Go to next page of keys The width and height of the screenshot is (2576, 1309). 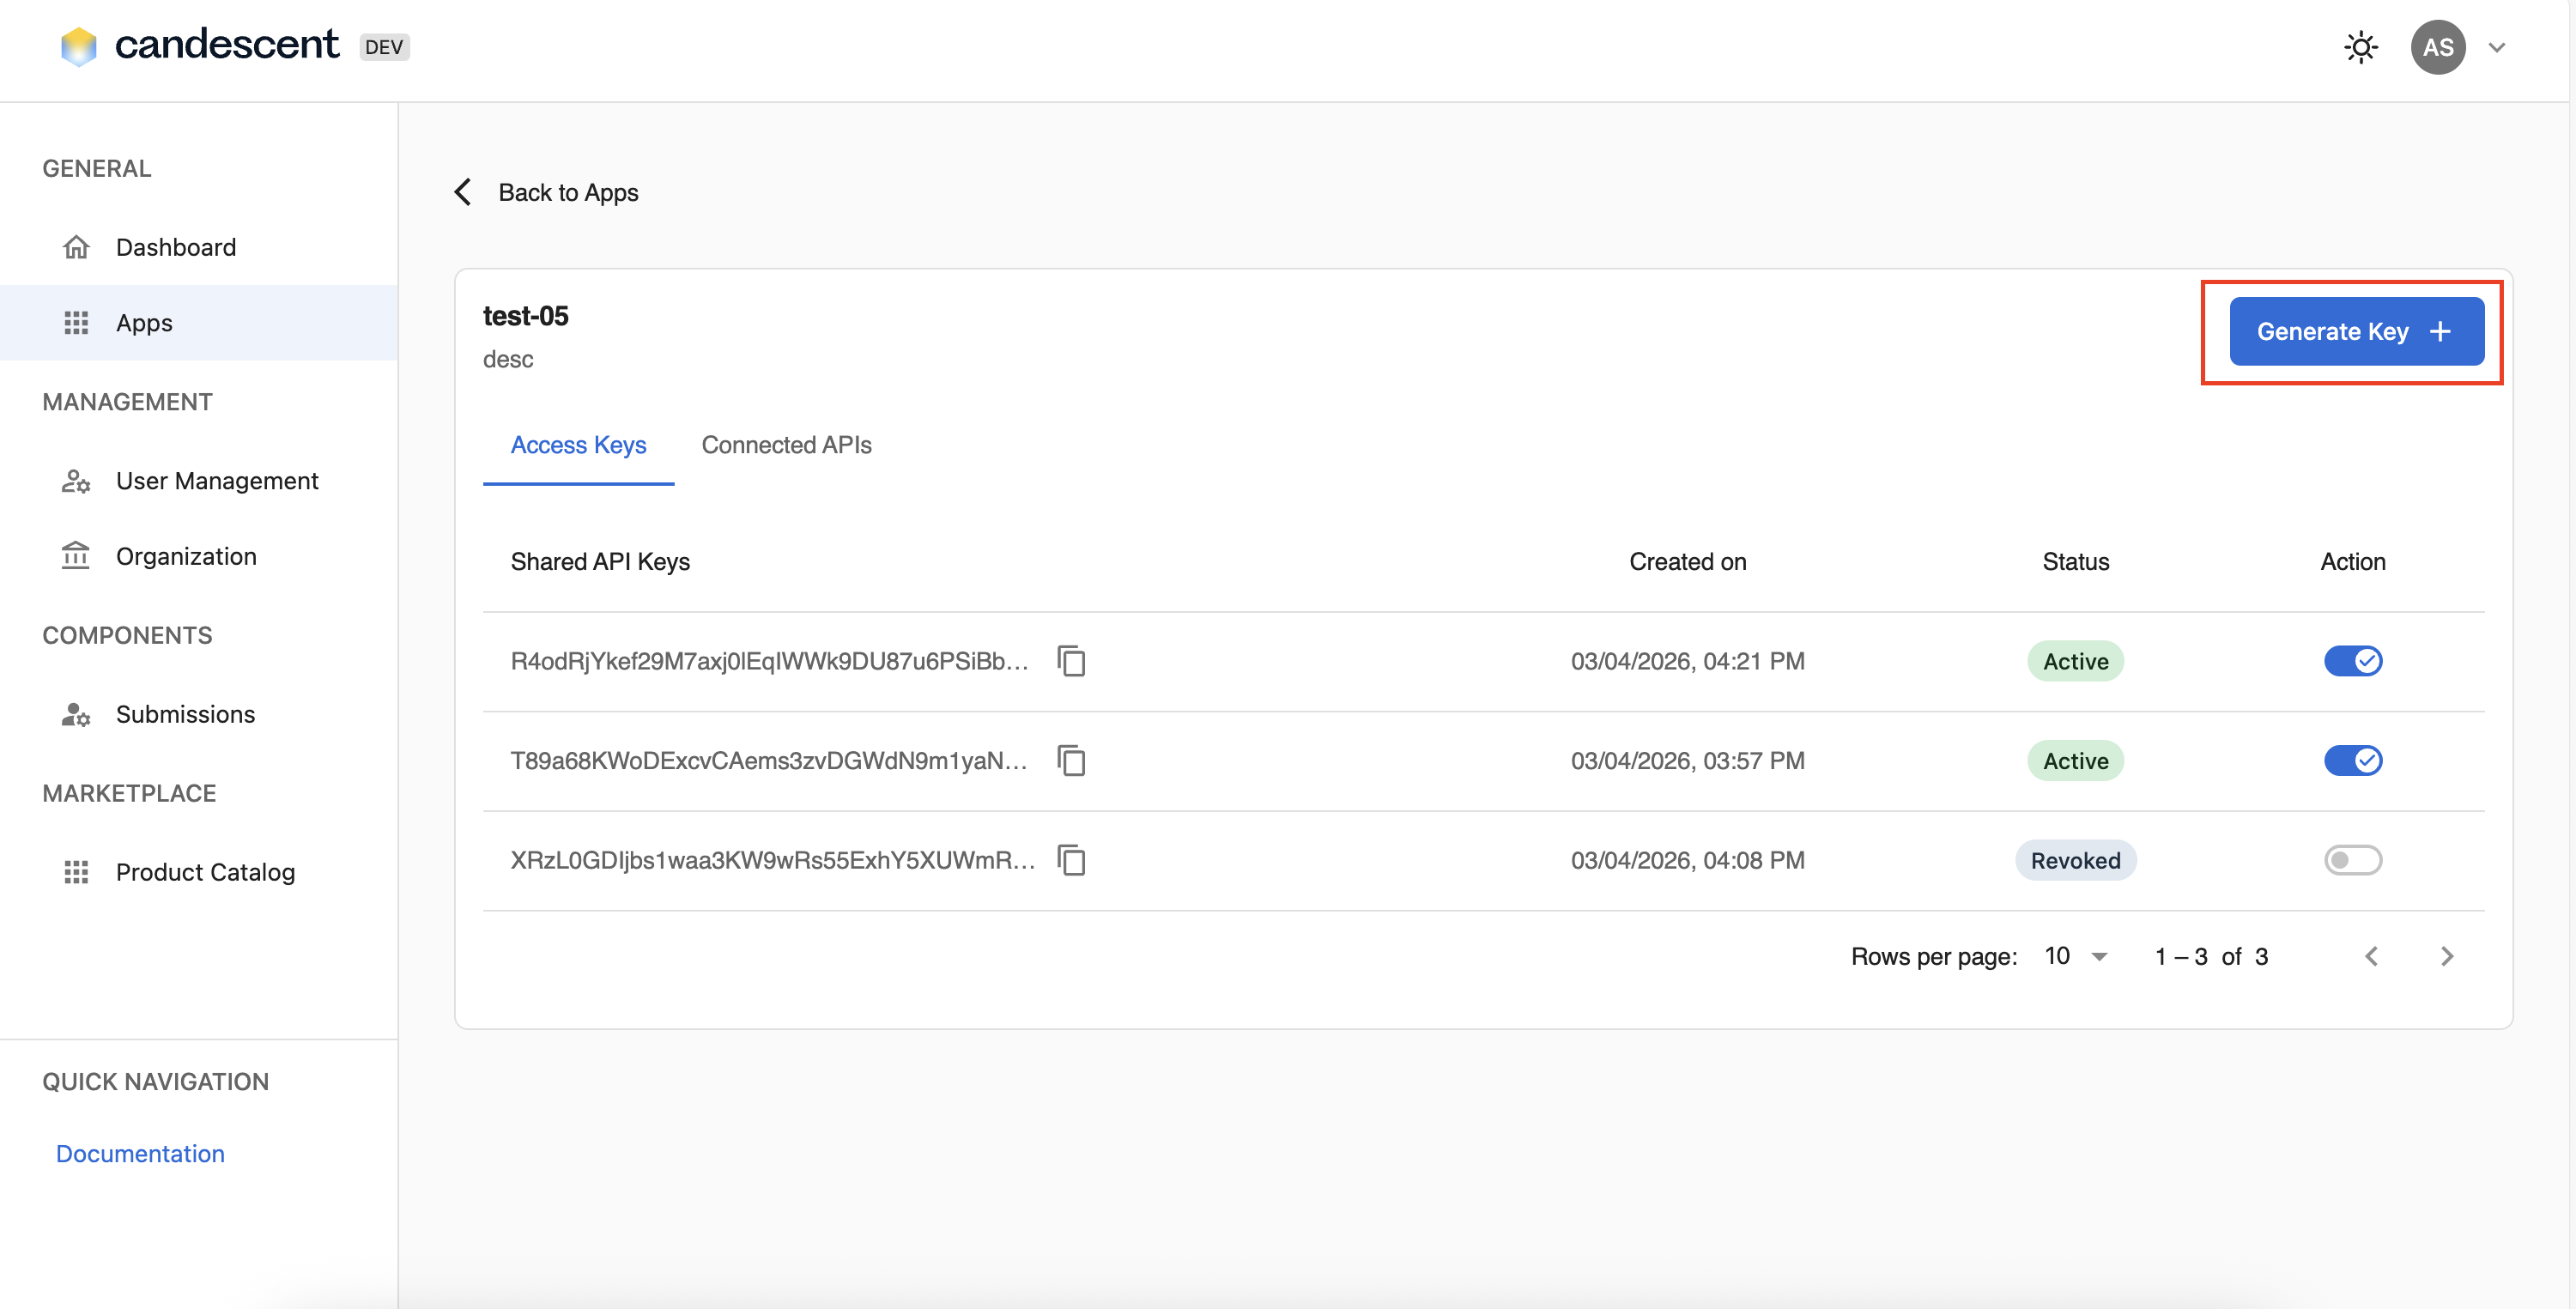coord(2446,957)
